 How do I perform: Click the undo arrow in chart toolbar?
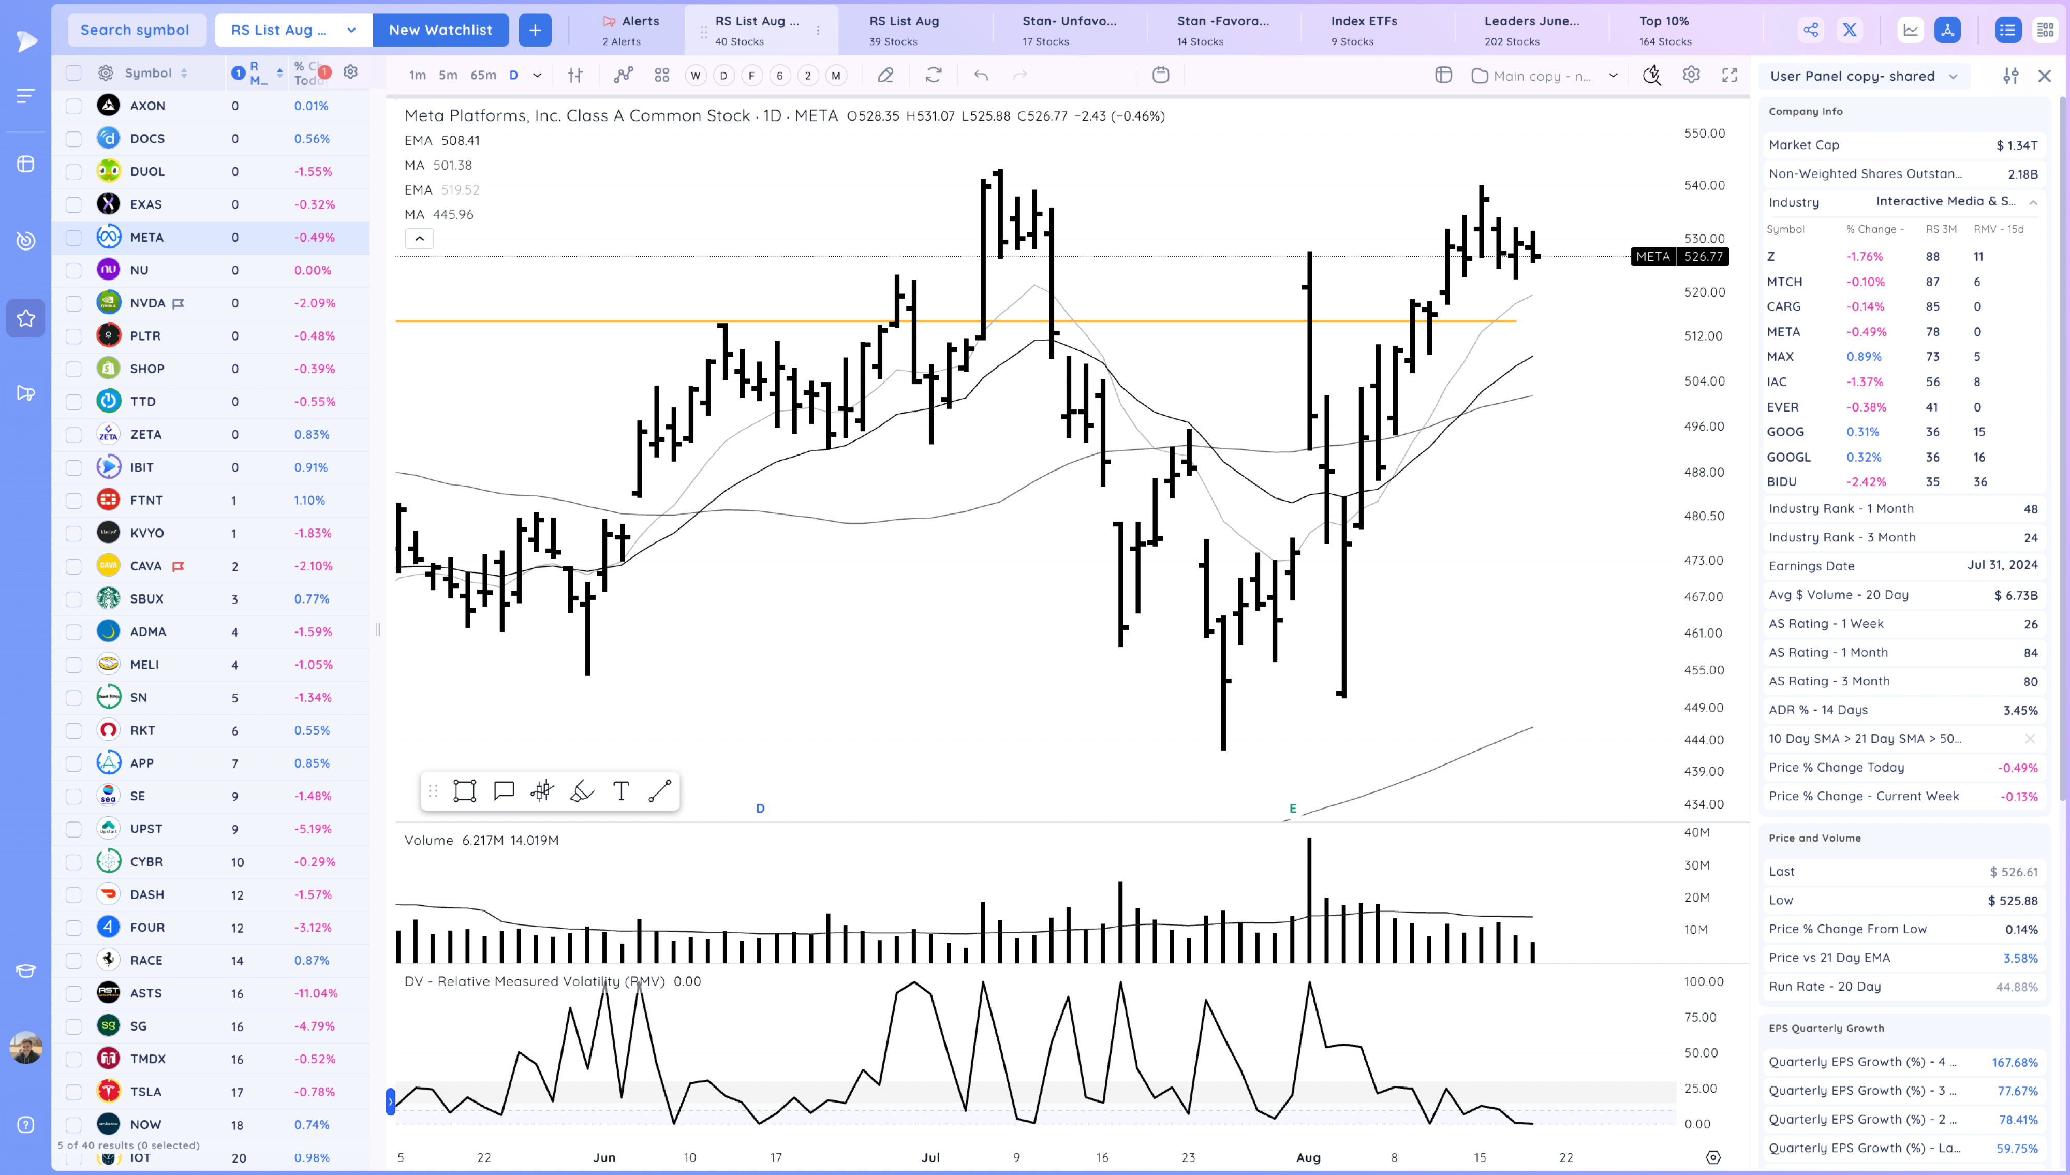coord(981,75)
